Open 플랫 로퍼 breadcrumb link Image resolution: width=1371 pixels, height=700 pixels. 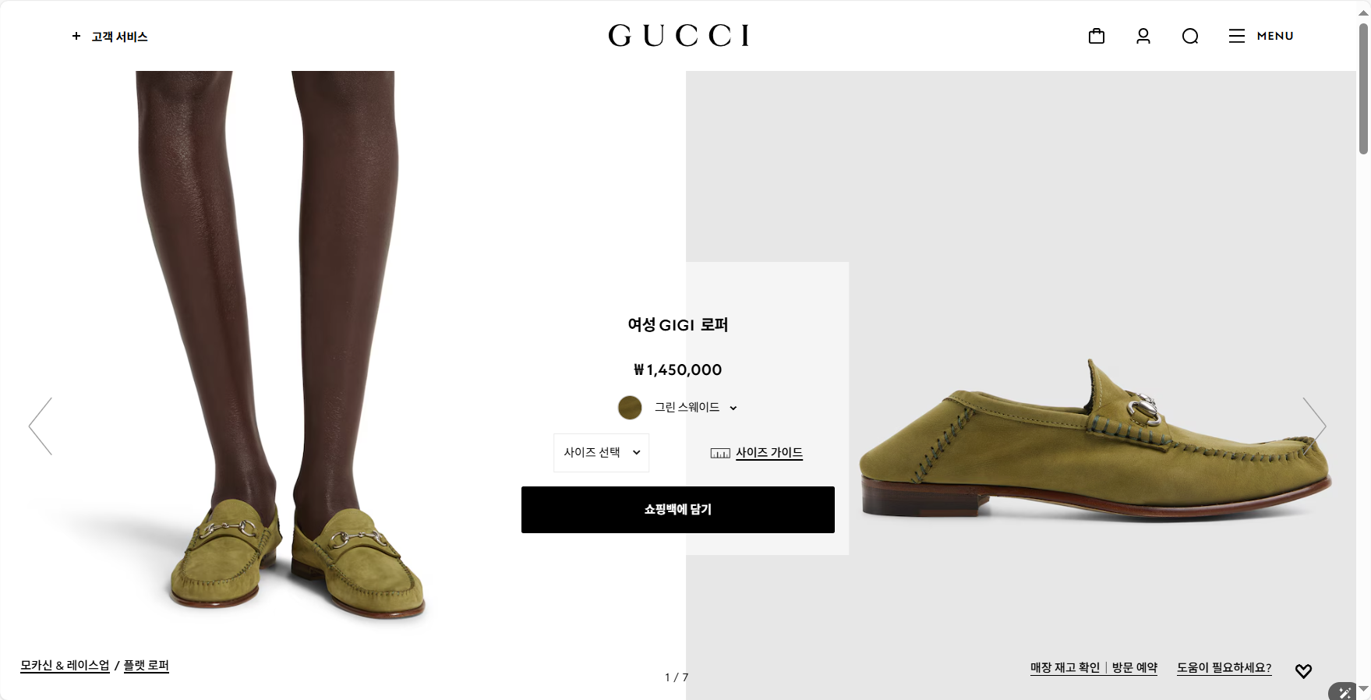pos(146,666)
